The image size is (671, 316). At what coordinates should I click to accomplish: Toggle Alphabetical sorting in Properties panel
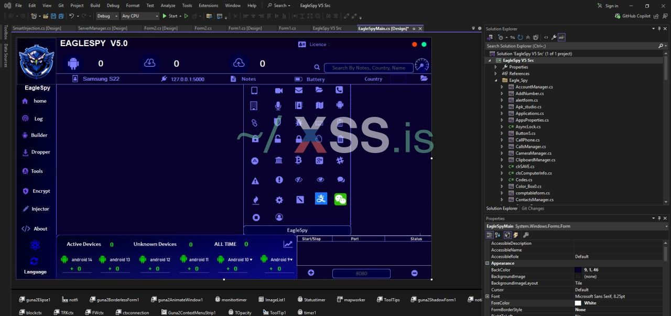[497, 235]
